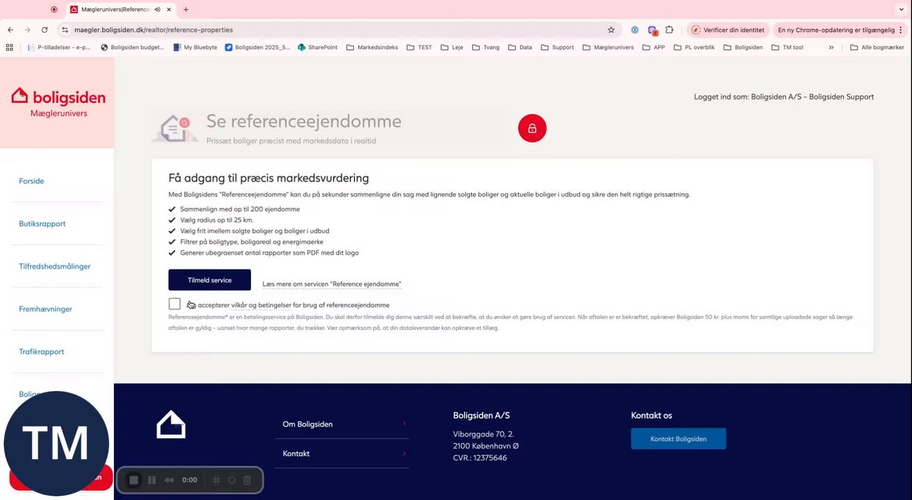Open the Forside sidebar item
The height and width of the screenshot is (500, 912).
31,181
